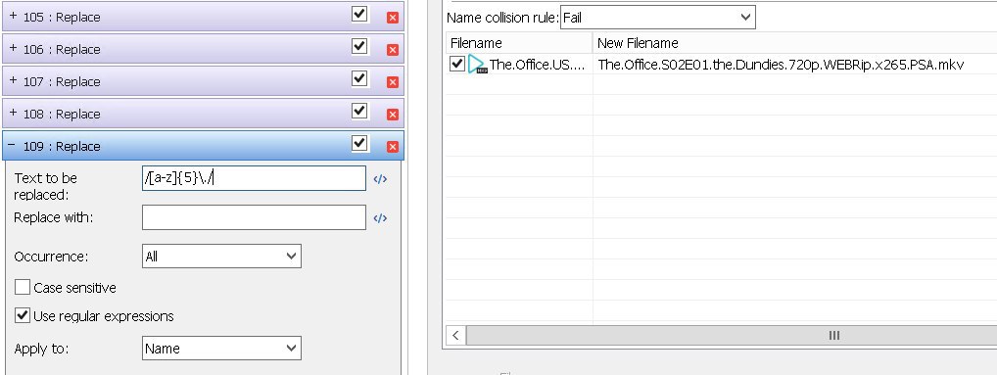The width and height of the screenshot is (997, 375).
Task: Sort by the New Filename column header
Action: 795,43
